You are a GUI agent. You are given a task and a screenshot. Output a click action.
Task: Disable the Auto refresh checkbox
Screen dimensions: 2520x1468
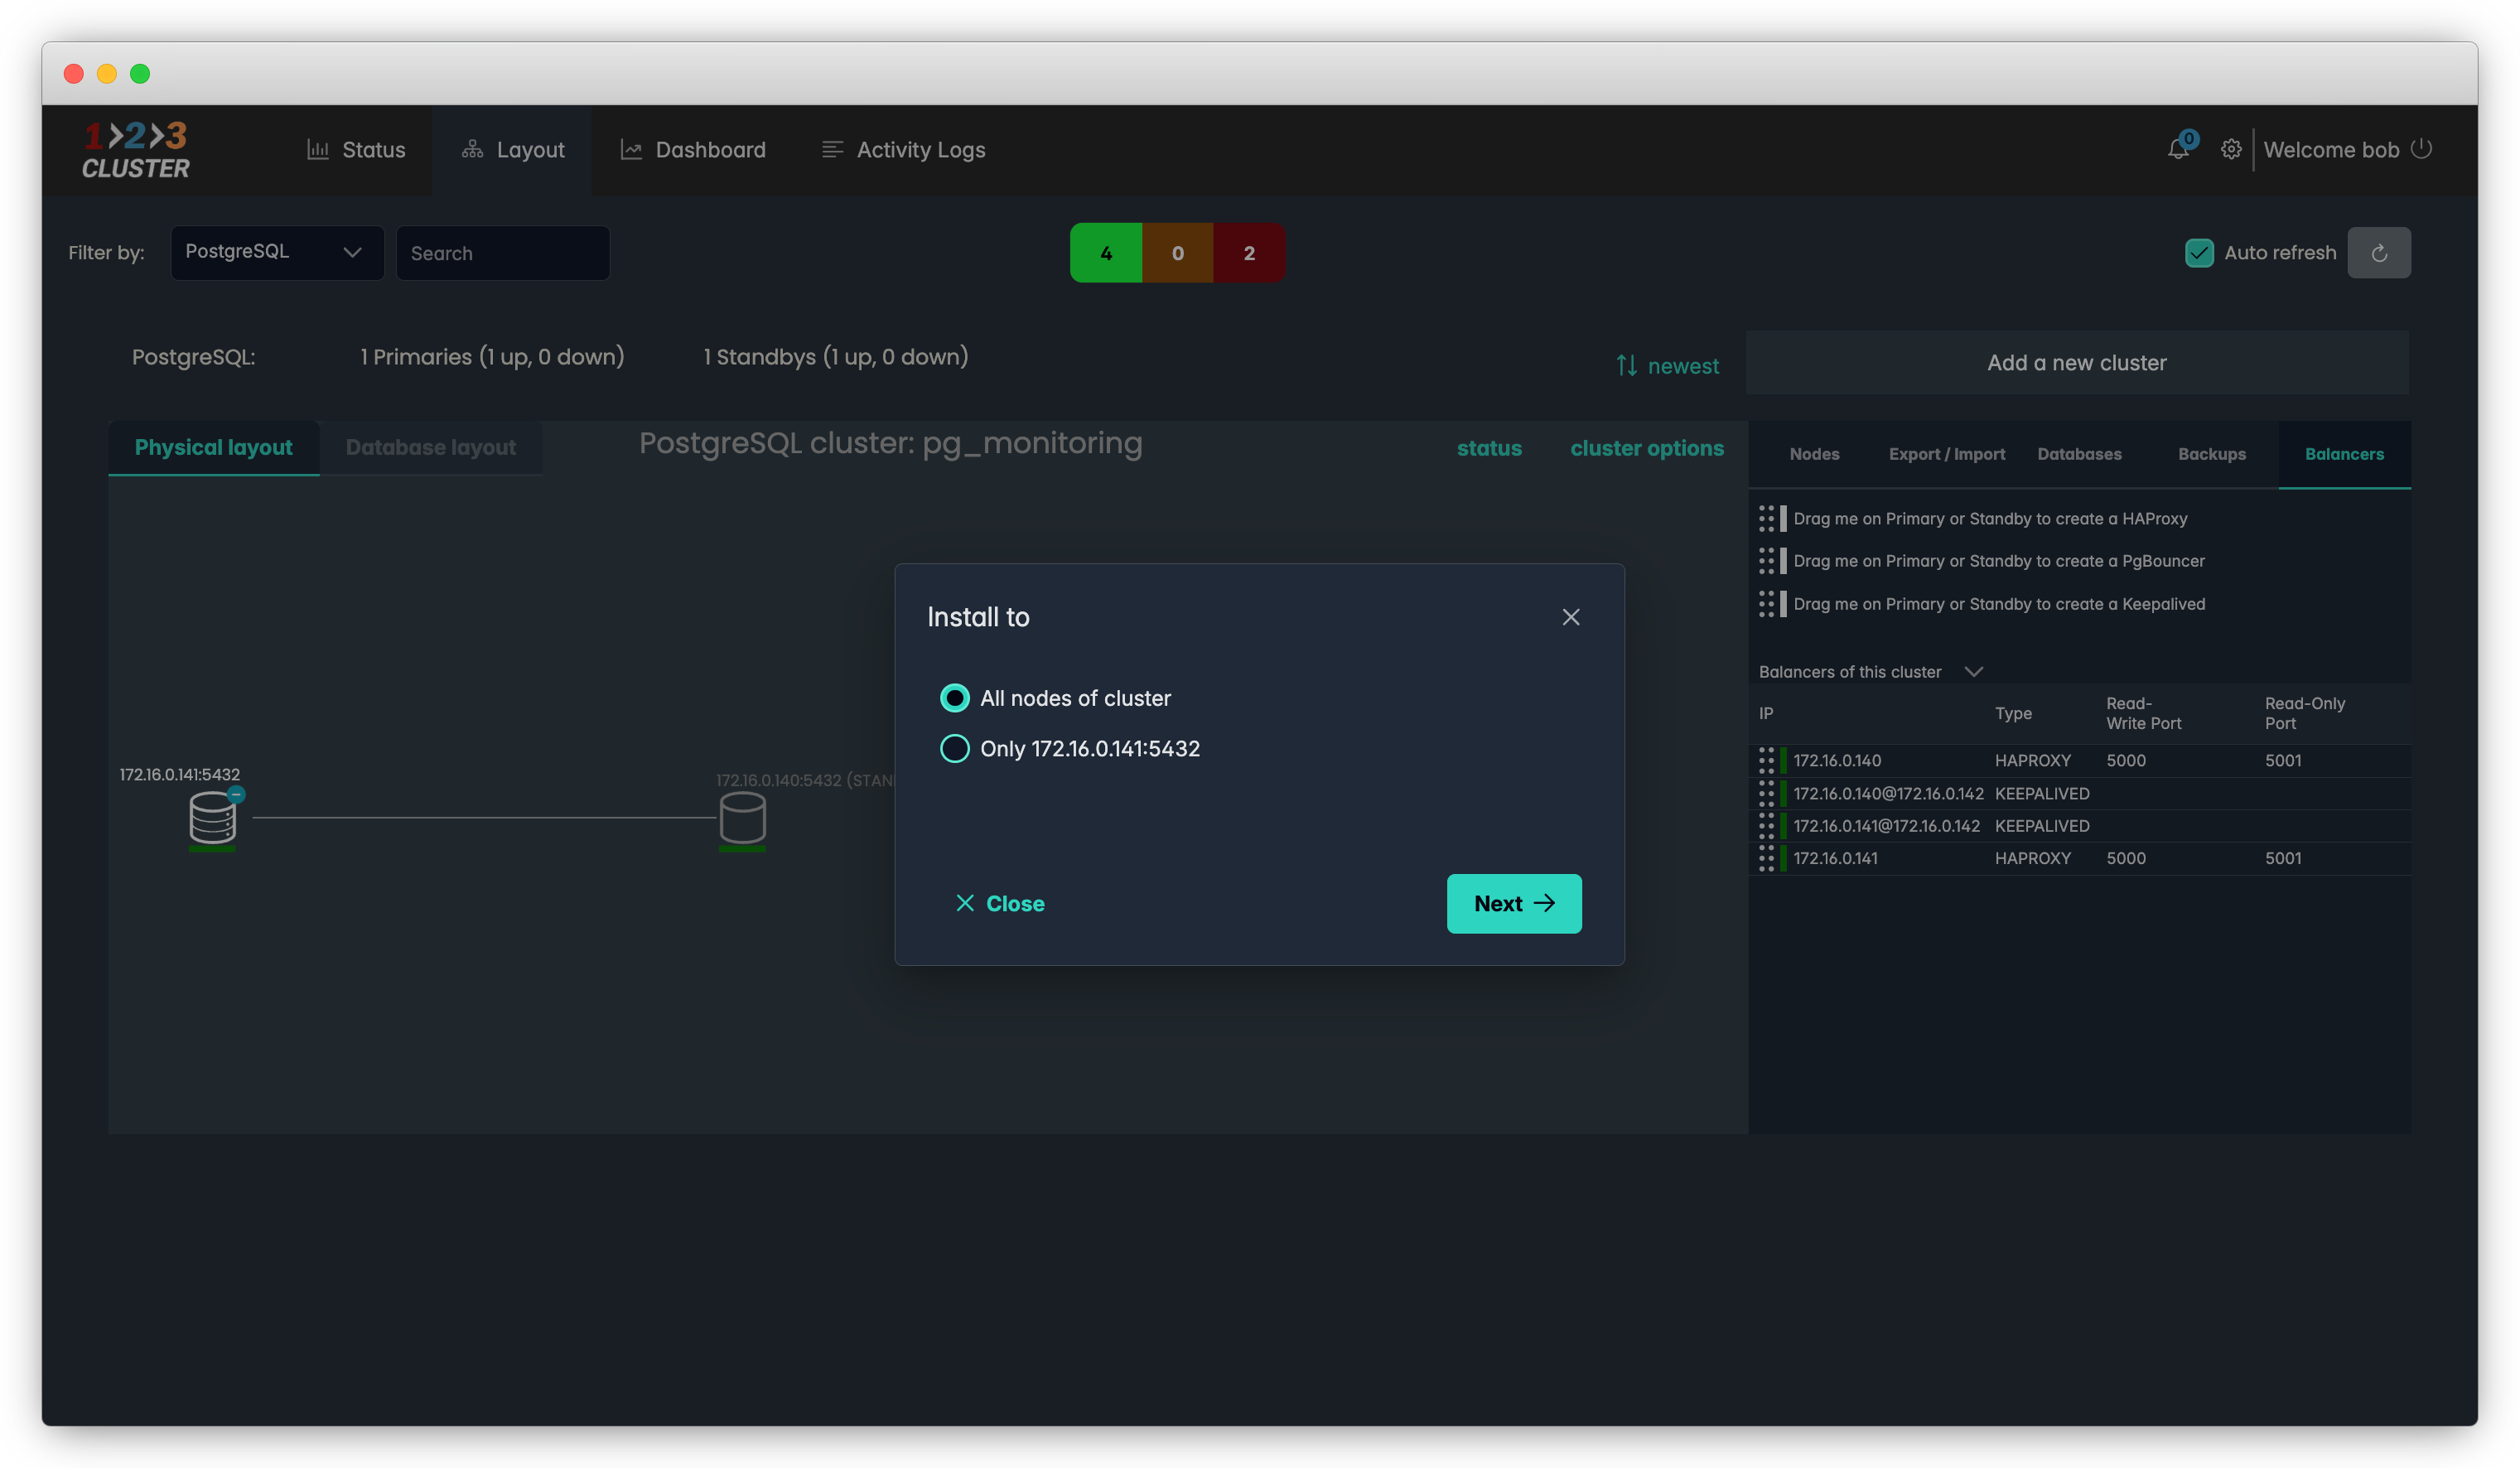2199,253
